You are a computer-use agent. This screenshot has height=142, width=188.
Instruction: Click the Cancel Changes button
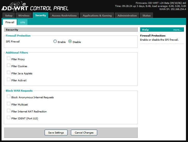[84, 132]
